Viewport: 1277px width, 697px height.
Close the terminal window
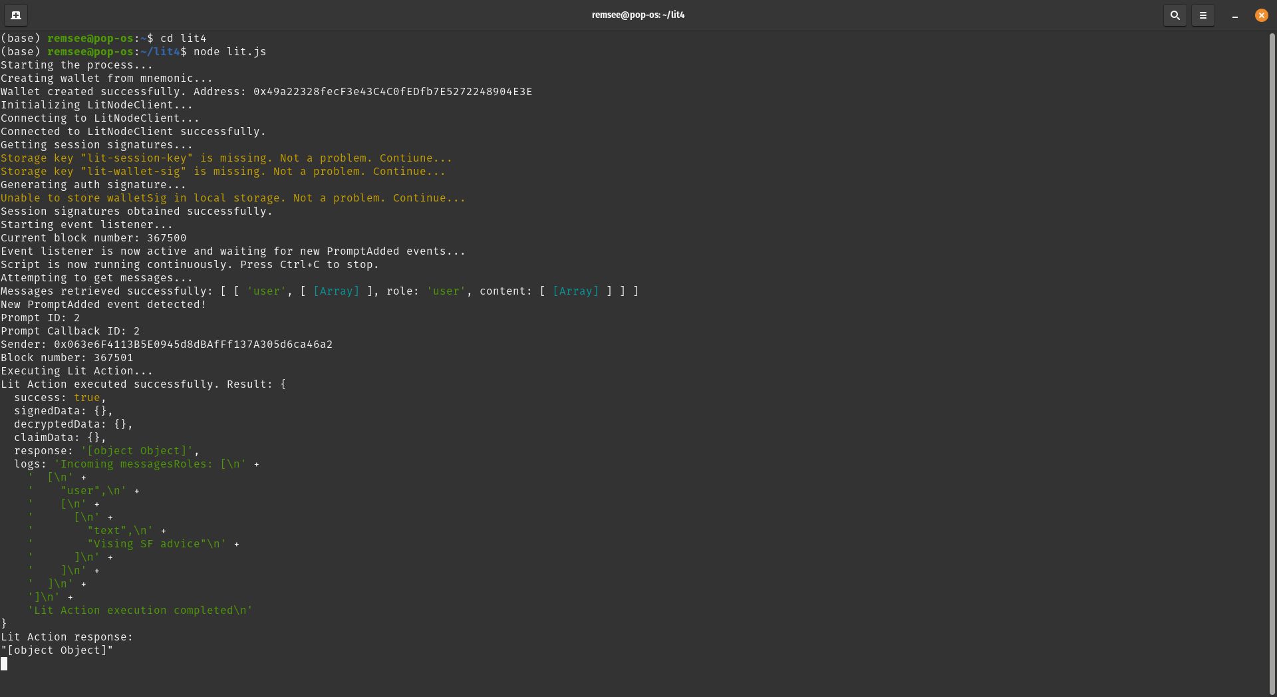click(x=1261, y=15)
